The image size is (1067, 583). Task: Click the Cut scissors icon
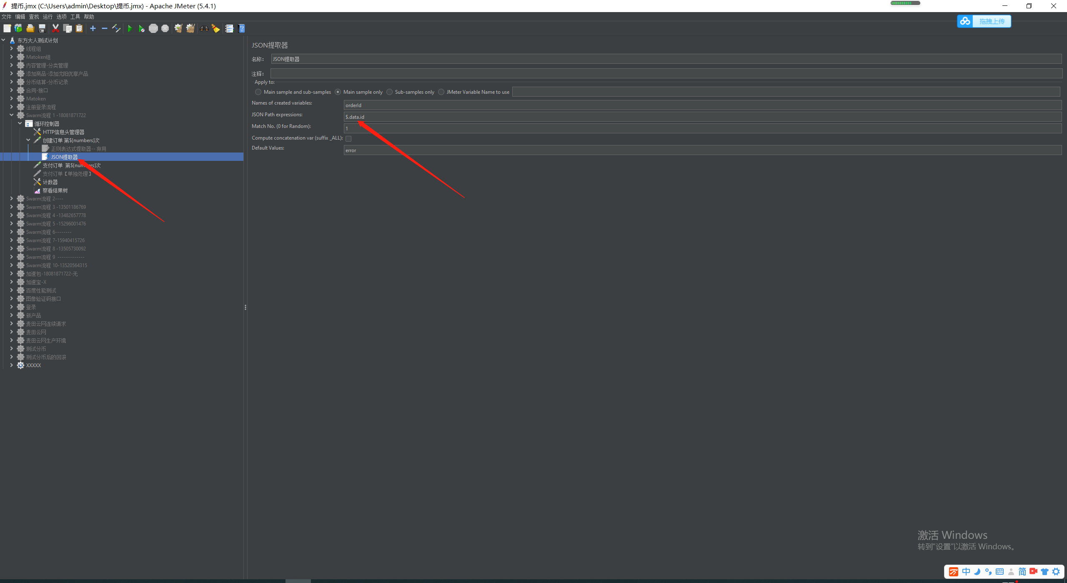[x=55, y=28]
